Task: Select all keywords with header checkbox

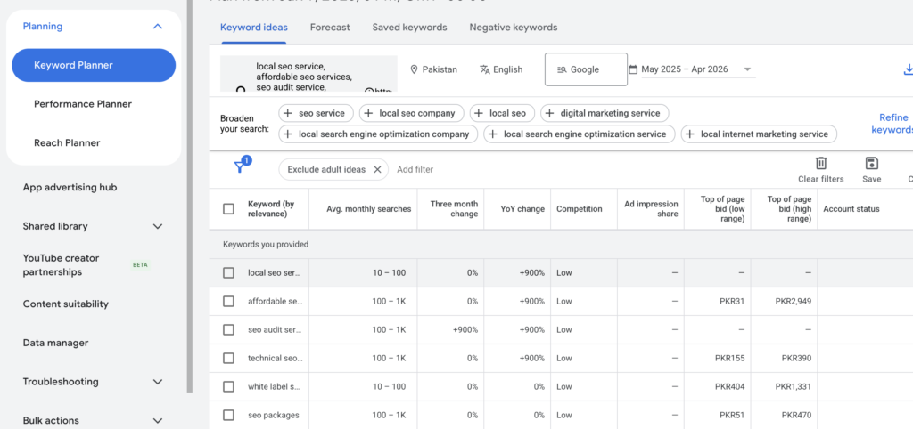Action: click(229, 208)
